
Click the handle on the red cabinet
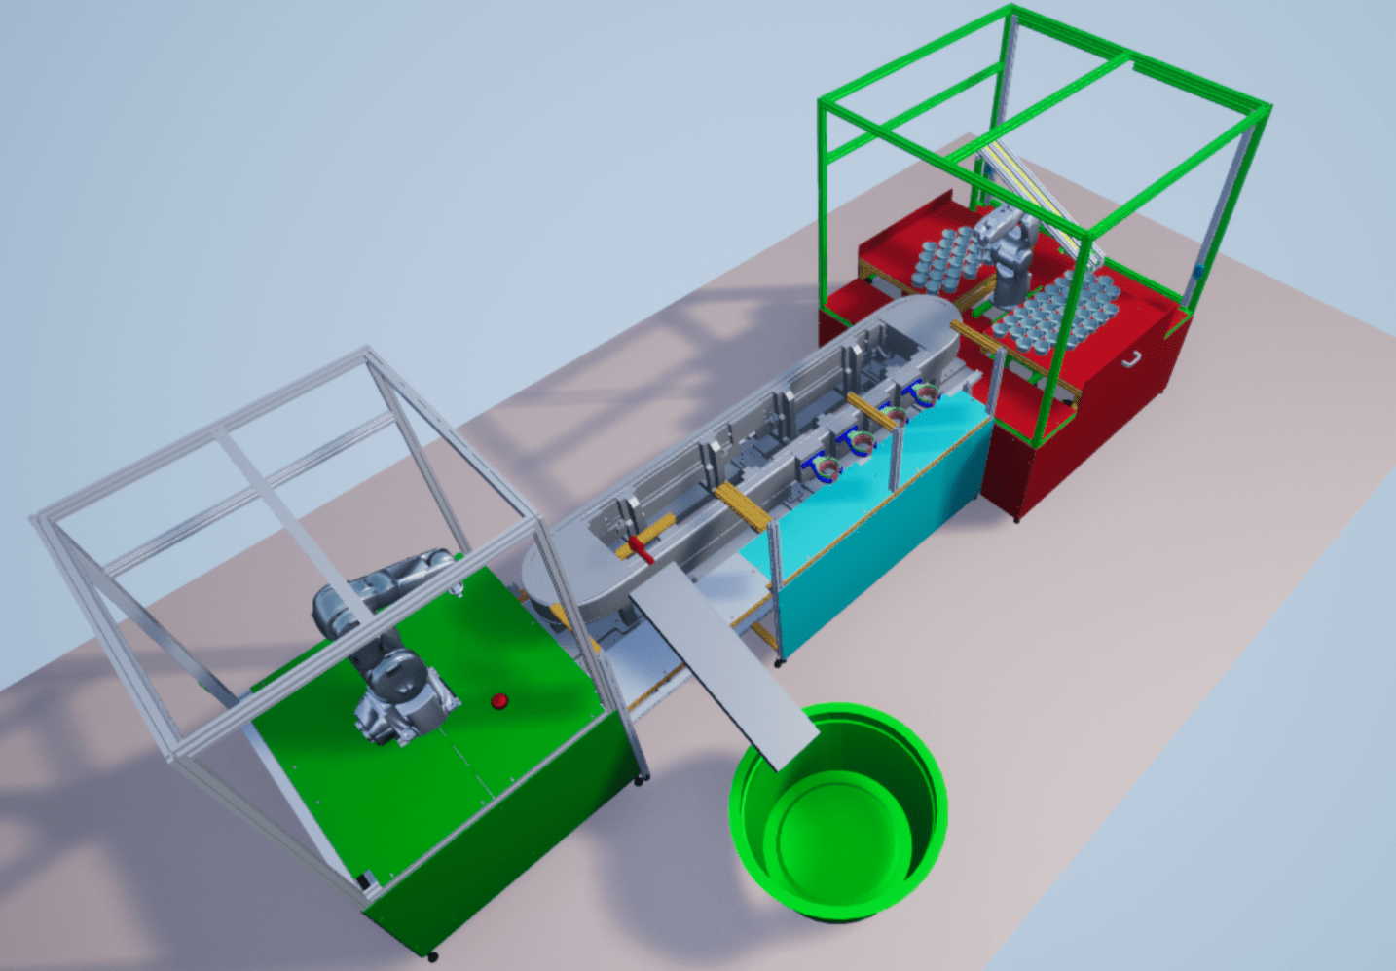[1128, 358]
